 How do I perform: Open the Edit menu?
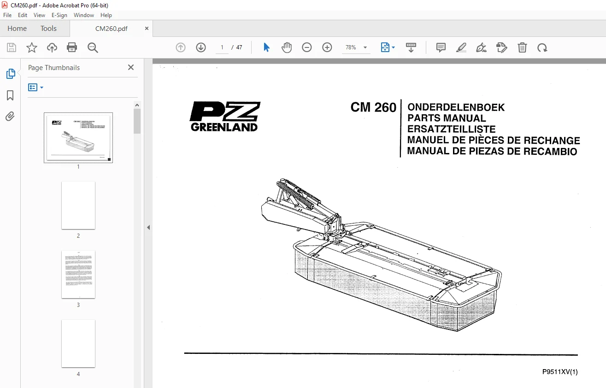click(23, 15)
